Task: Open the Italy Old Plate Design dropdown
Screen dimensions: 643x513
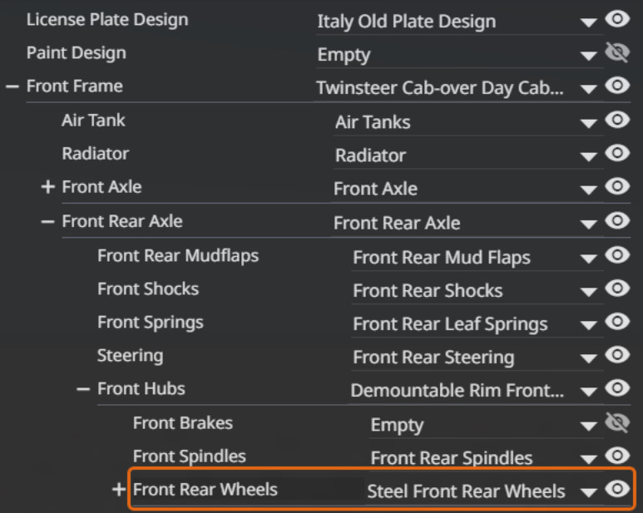Action: 590,22
